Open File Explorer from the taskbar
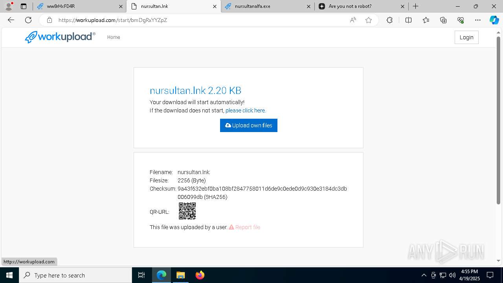The image size is (503, 283). (180, 275)
